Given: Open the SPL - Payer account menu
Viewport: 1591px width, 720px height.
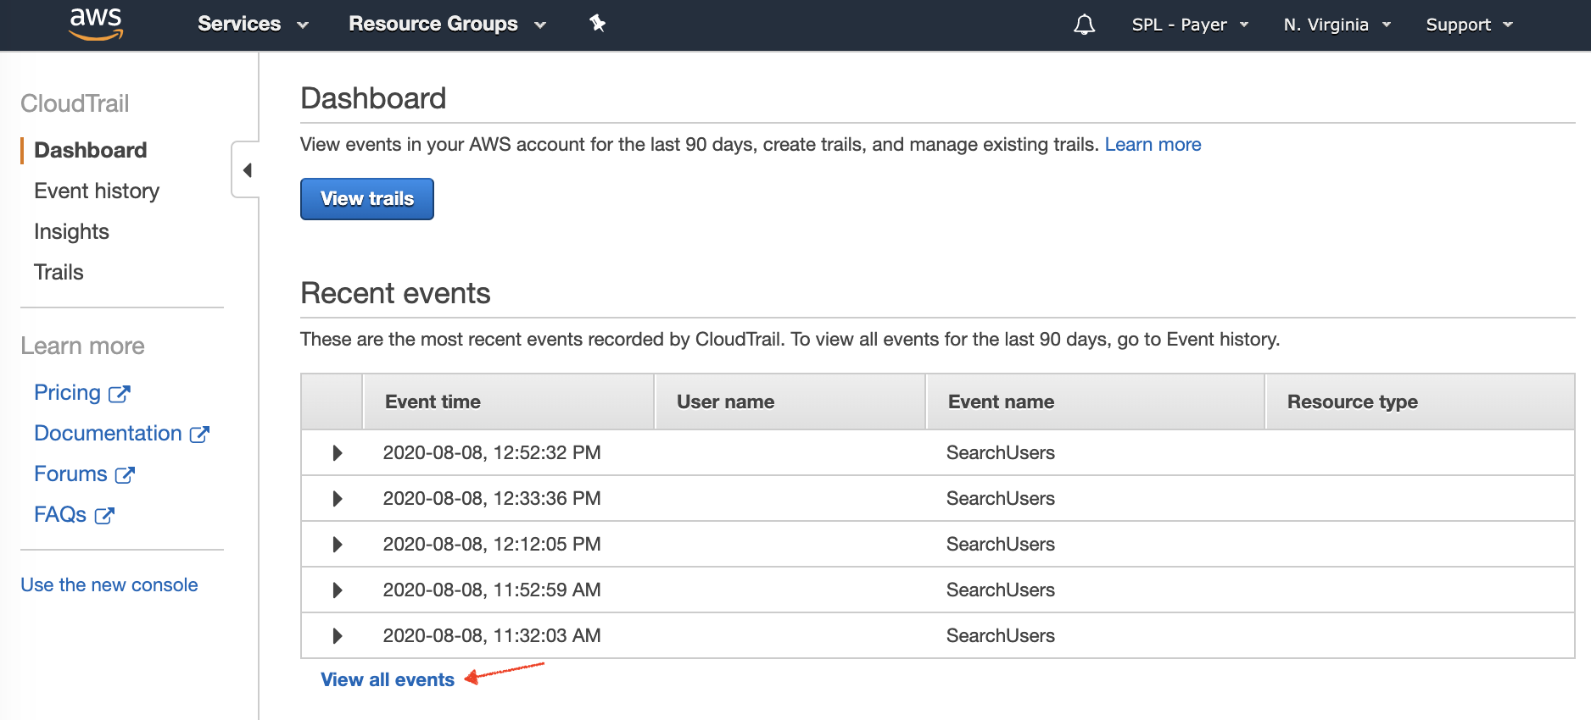Looking at the screenshot, I should click(x=1190, y=25).
